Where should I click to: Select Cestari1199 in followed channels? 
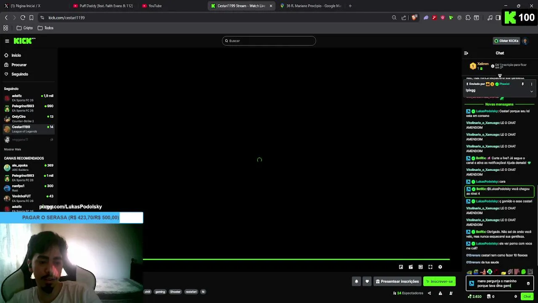point(29,129)
